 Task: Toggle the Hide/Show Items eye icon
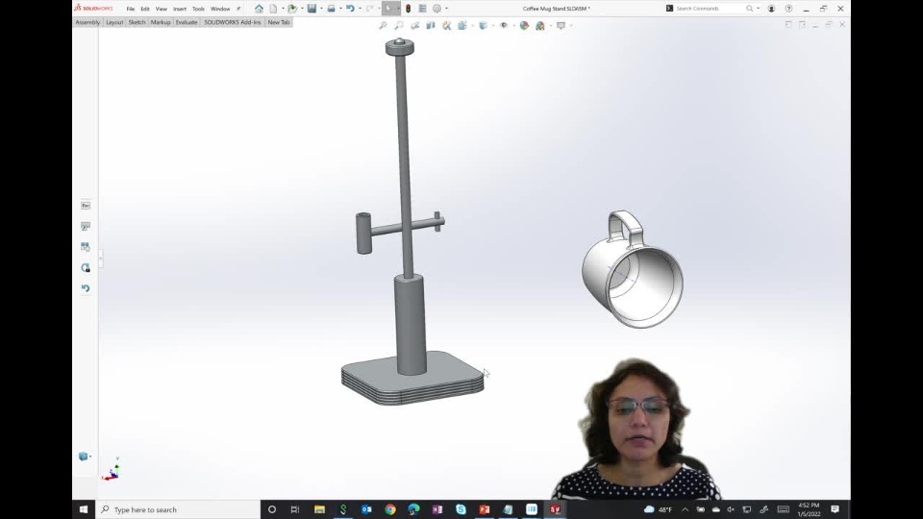[x=503, y=25]
